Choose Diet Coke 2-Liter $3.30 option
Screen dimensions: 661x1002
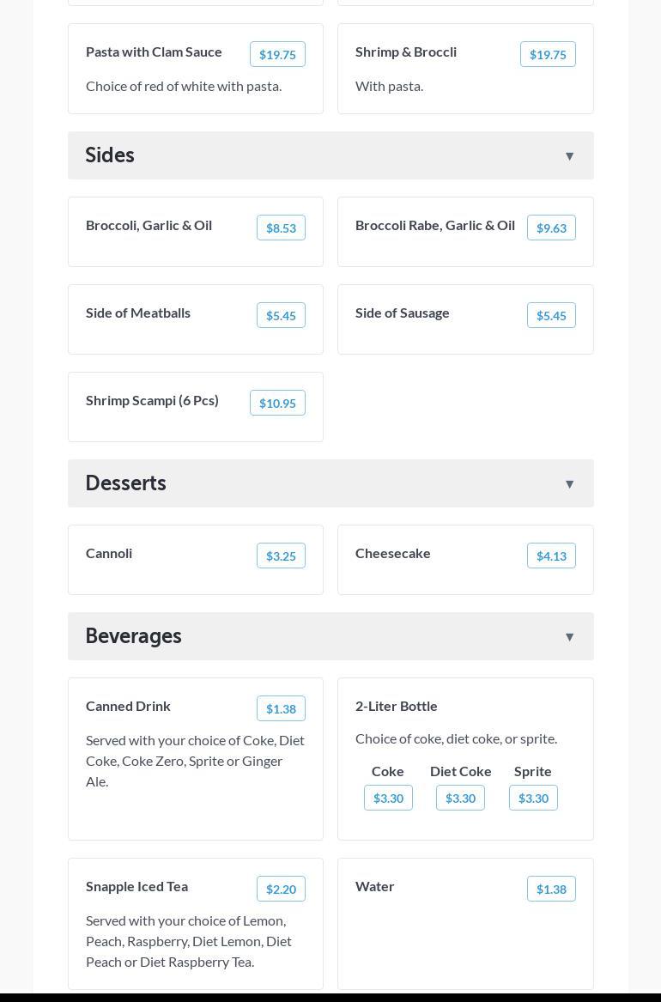point(460,798)
